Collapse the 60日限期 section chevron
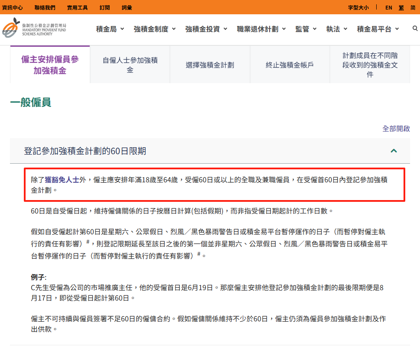420x346 pixels. [394, 151]
